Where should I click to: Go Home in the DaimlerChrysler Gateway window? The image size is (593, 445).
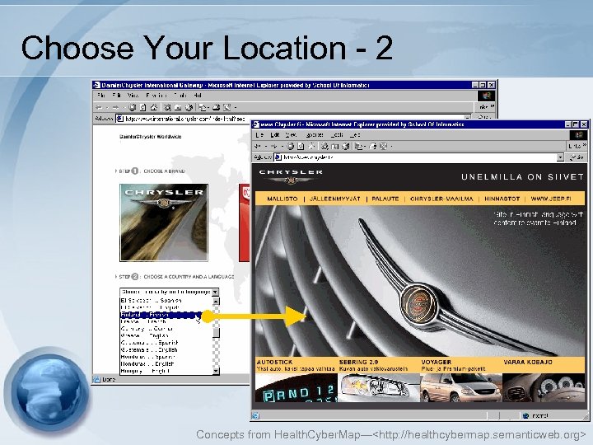pos(153,107)
